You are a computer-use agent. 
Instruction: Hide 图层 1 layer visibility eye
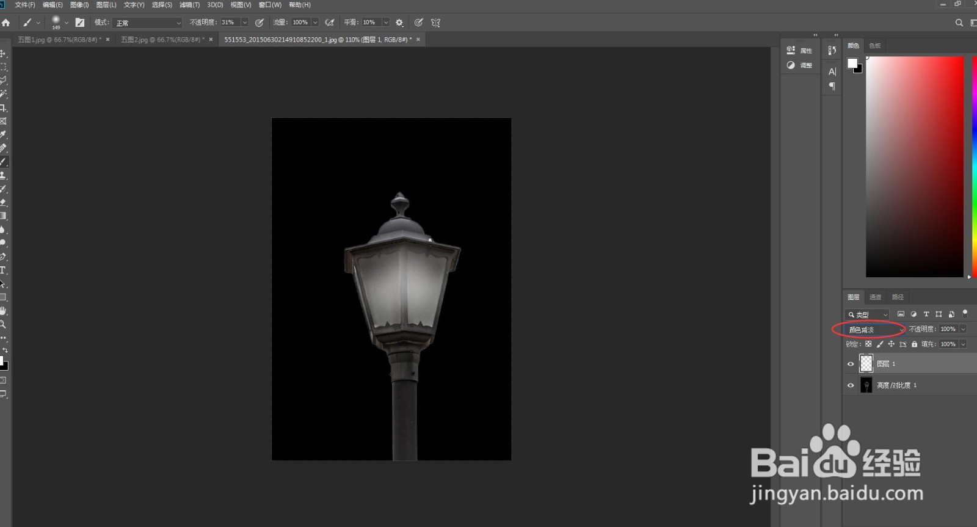[851, 364]
